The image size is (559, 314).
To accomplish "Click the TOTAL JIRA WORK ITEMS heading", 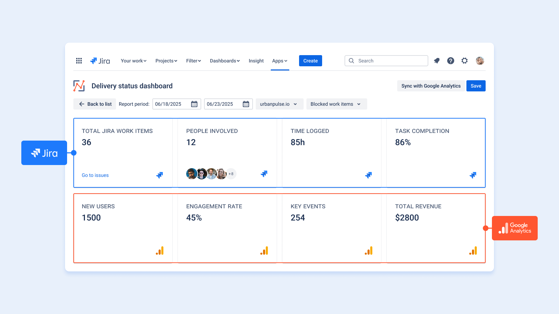I will coord(117,131).
